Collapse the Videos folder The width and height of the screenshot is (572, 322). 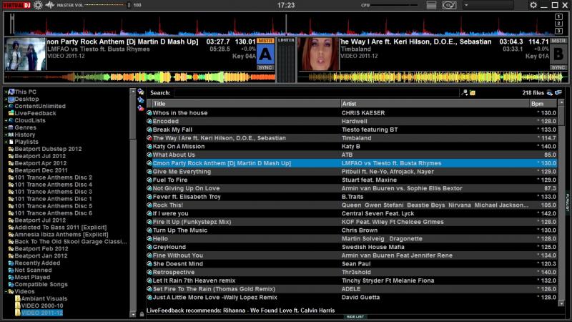tap(6, 291)
